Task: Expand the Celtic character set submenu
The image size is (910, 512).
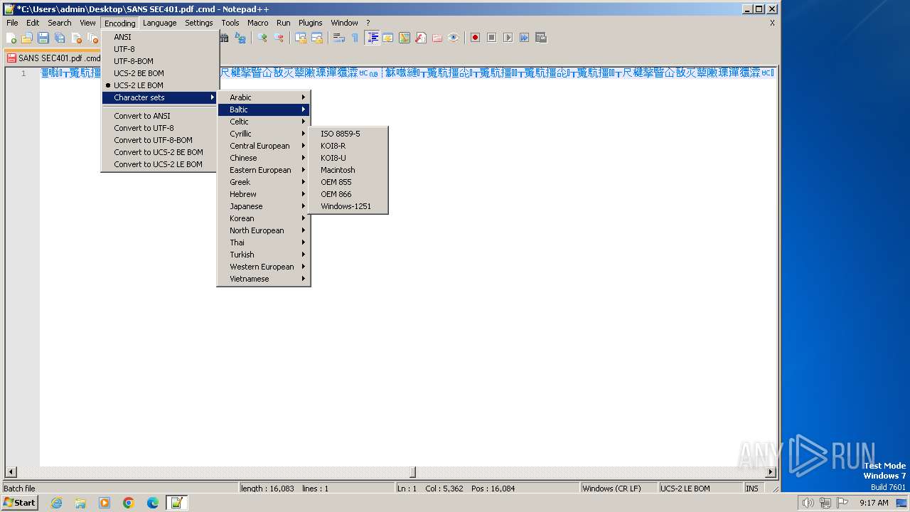Action: click(x=263, y=122)
